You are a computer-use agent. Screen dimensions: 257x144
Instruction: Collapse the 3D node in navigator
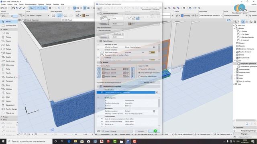(x=235, y=60)
